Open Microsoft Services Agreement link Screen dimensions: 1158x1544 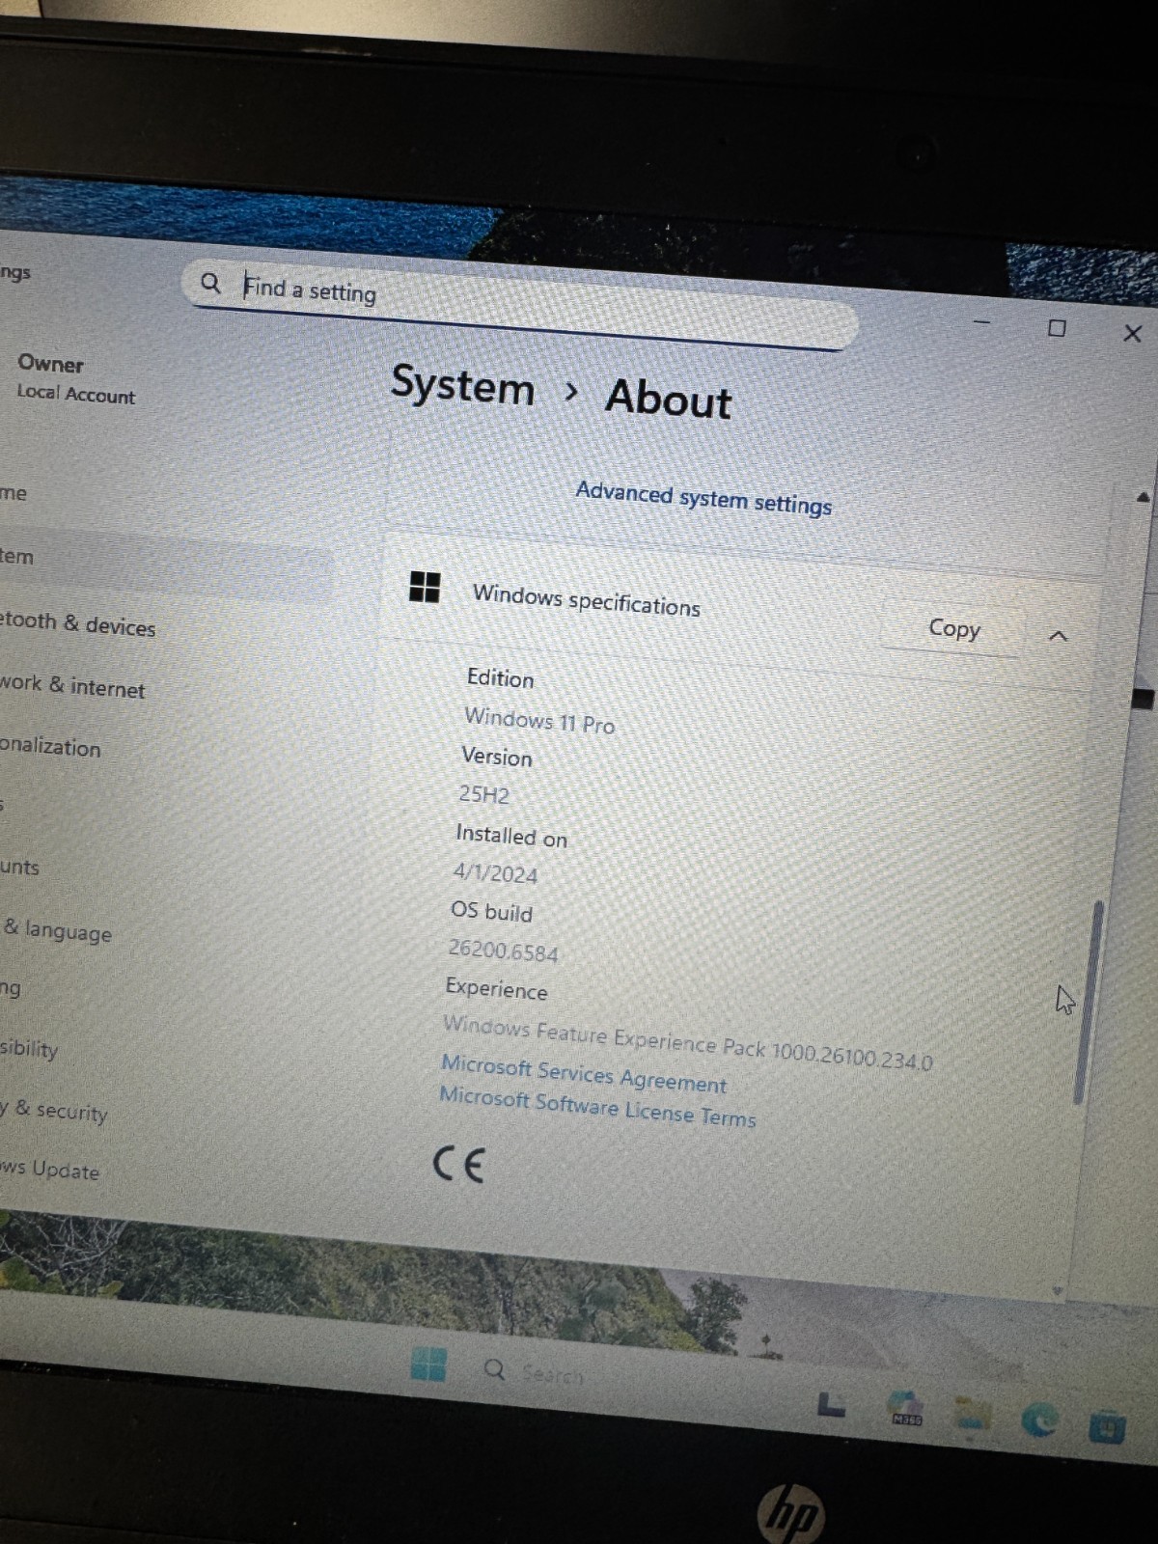tap(584, 1074)
